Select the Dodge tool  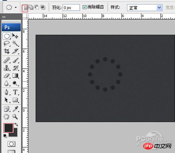(15, 83)
